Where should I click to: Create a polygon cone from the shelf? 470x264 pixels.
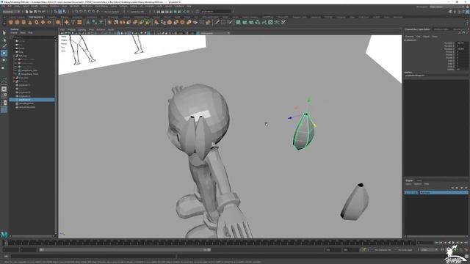click(x=30, y=22)
